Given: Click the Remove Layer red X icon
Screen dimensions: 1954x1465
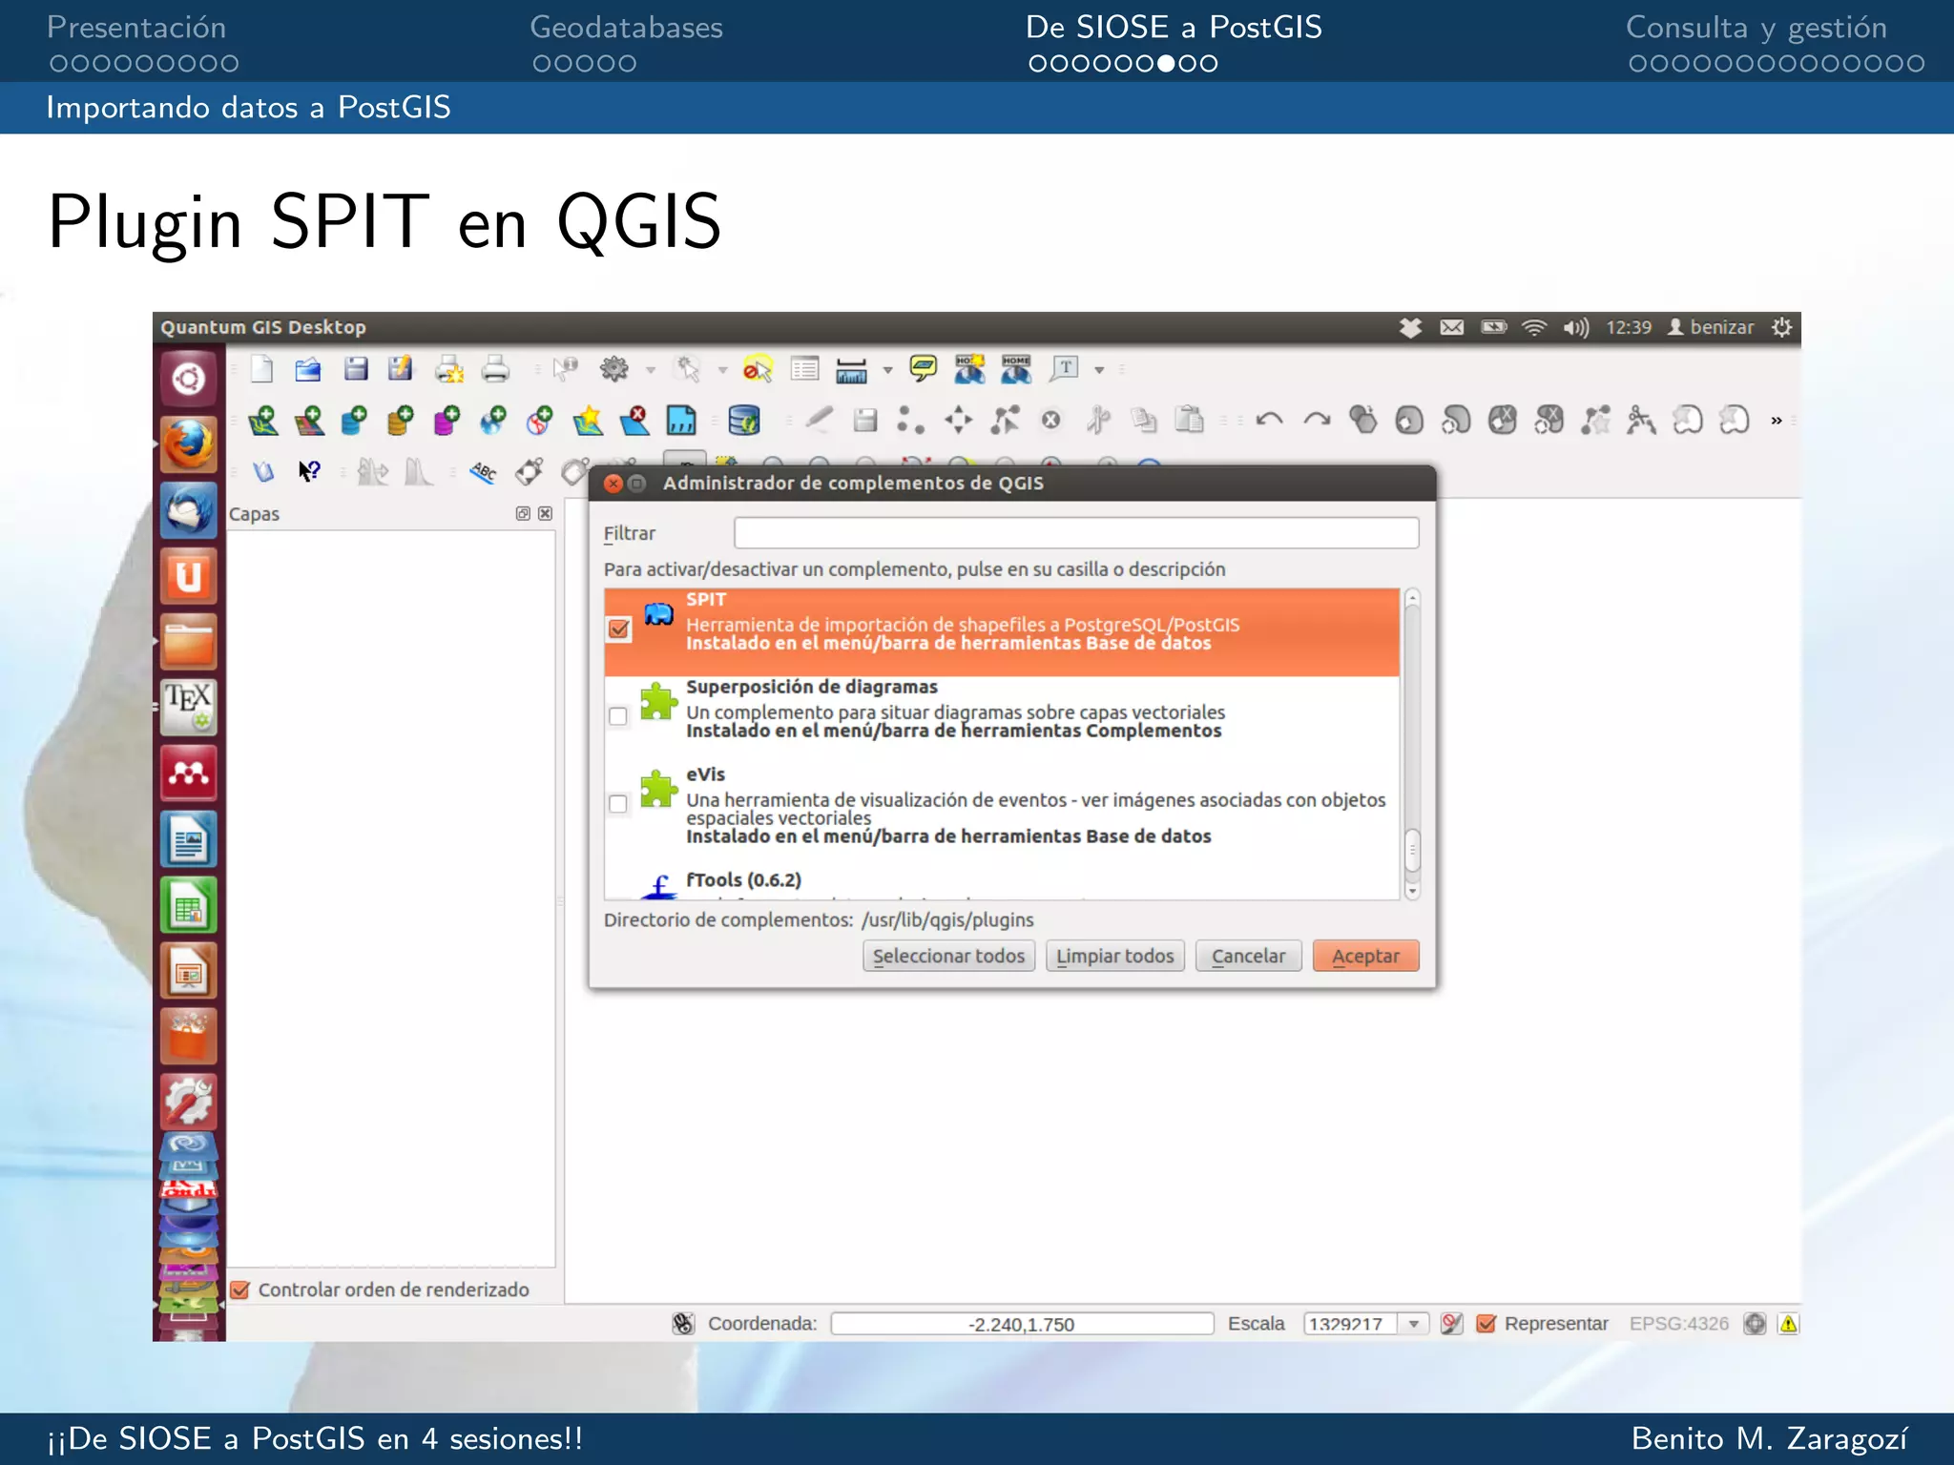Looking at the screenshot, I should [634, 420].
